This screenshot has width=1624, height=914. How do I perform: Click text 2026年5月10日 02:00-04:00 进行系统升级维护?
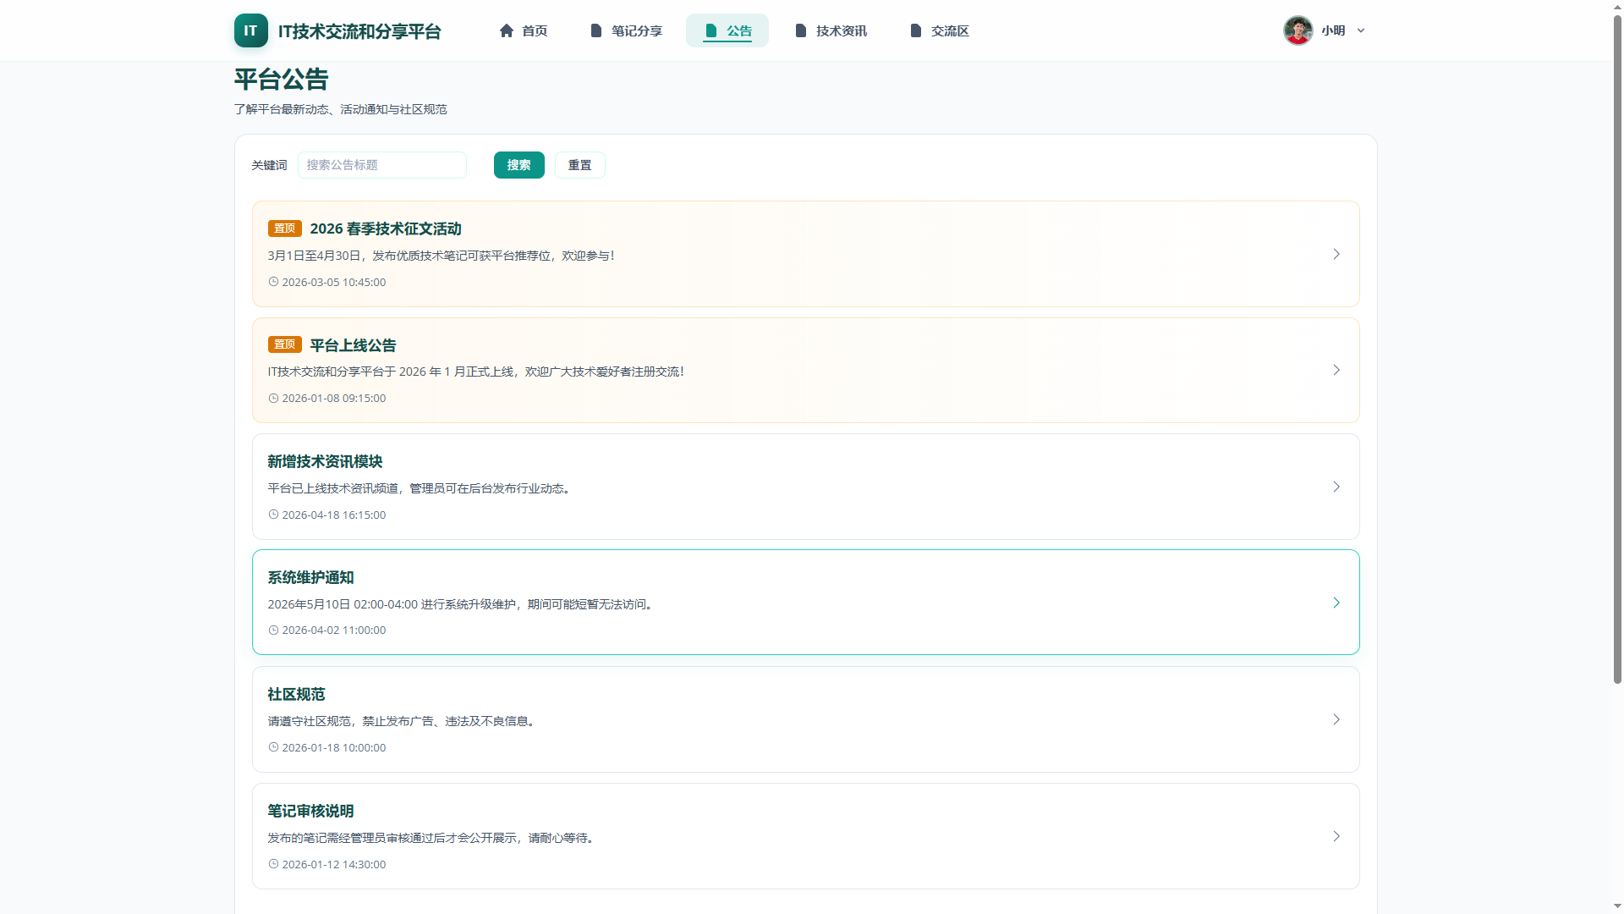(392, 604)
